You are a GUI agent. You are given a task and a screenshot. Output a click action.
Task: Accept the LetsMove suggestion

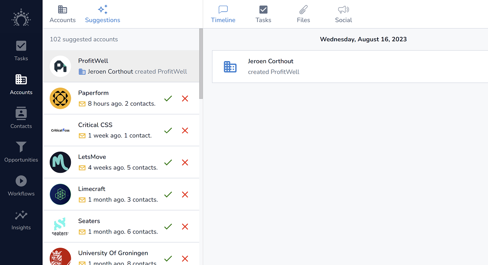(168, 163)
